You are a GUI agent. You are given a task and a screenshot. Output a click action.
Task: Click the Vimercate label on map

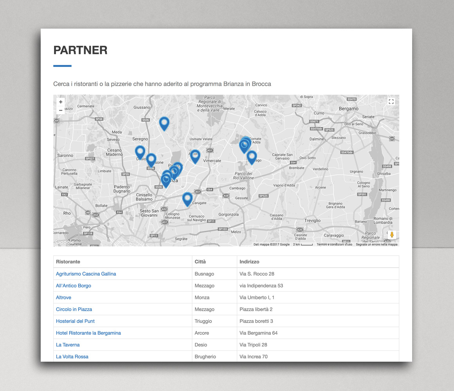click(x=212, y=161)
